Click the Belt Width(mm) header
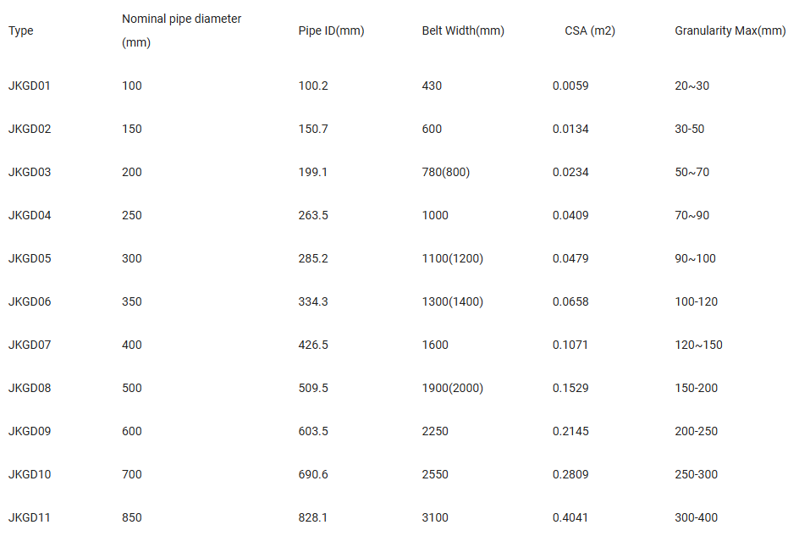This screenshot has height=536, width=810. pyautogui.click(x=463, y=30)
